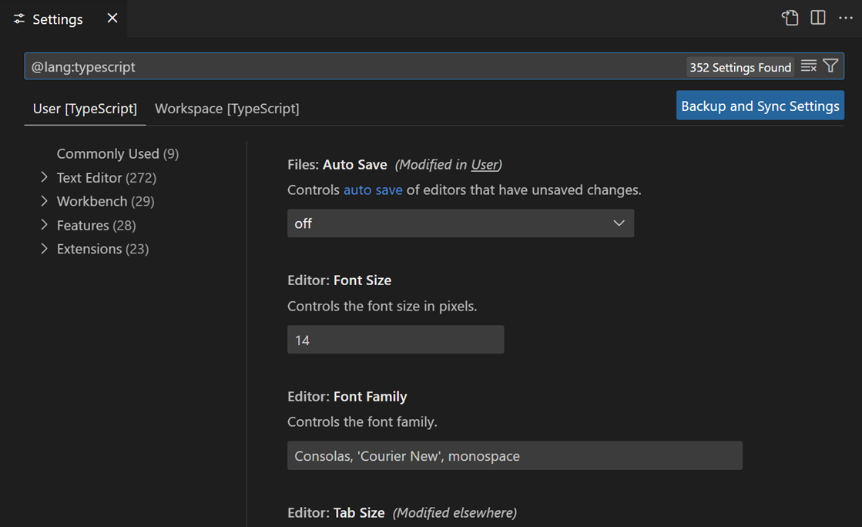
Task: Open the Auto Save dropdown set to off
Action: pyautogui.click(x=461, y=223)
